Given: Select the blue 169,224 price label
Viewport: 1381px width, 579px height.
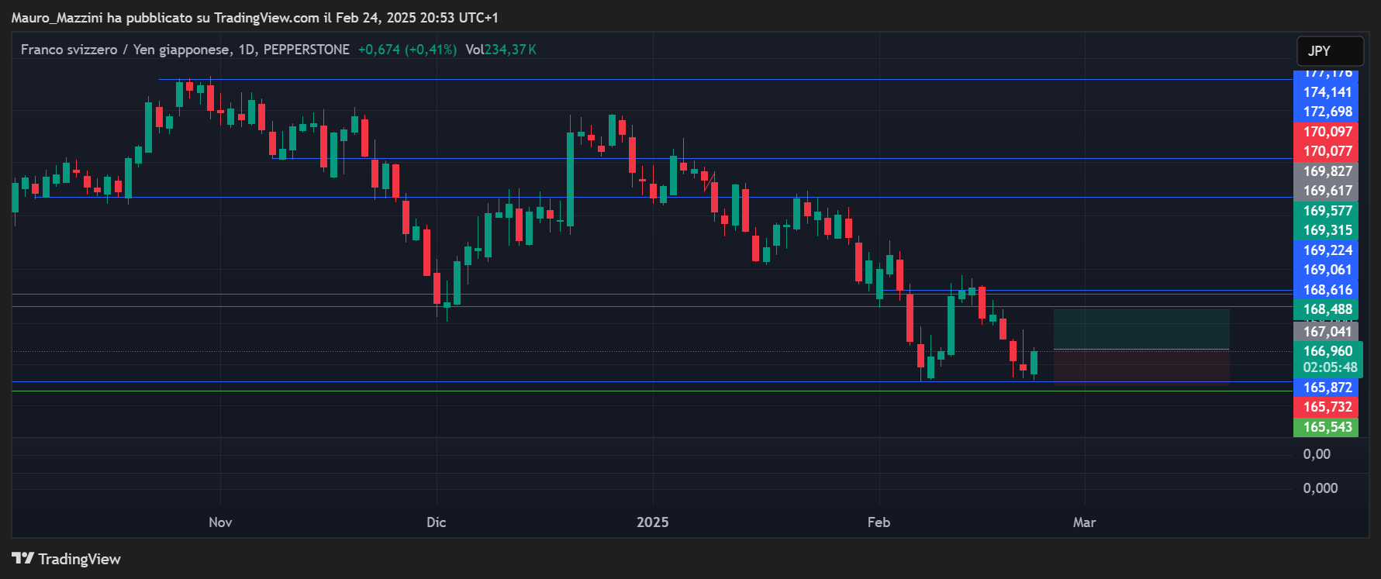Looking at the screenshot, I should point(1326,250).
